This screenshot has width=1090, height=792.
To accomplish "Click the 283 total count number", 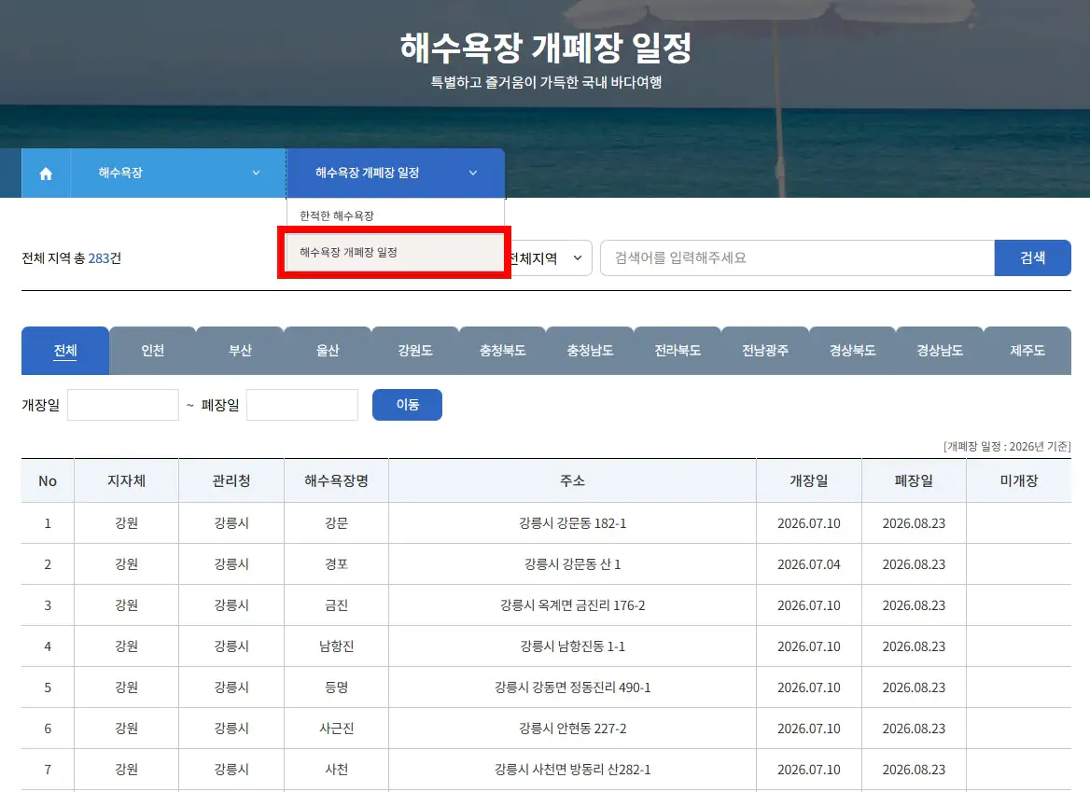I will 99,258.
